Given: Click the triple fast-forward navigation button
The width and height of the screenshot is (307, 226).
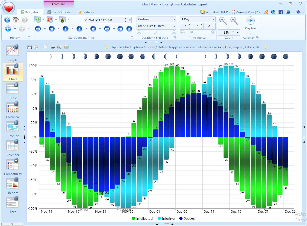Looking at the screenshot, I should click(107, 29).
